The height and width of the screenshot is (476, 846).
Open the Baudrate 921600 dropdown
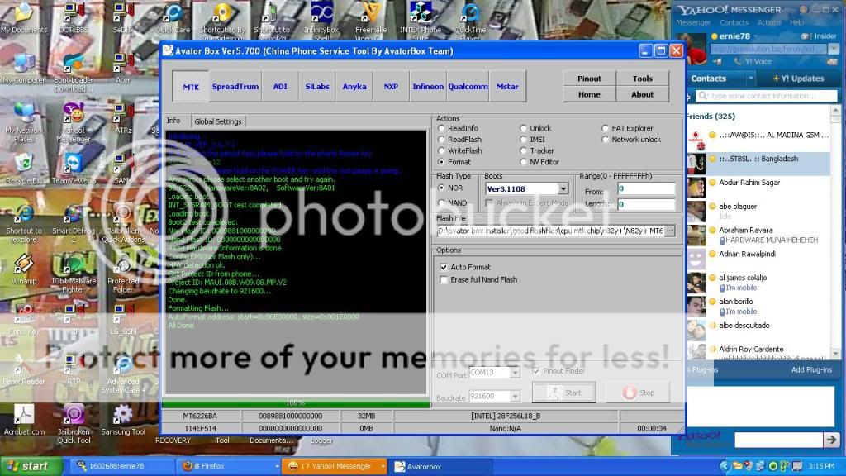coord(515,397)
